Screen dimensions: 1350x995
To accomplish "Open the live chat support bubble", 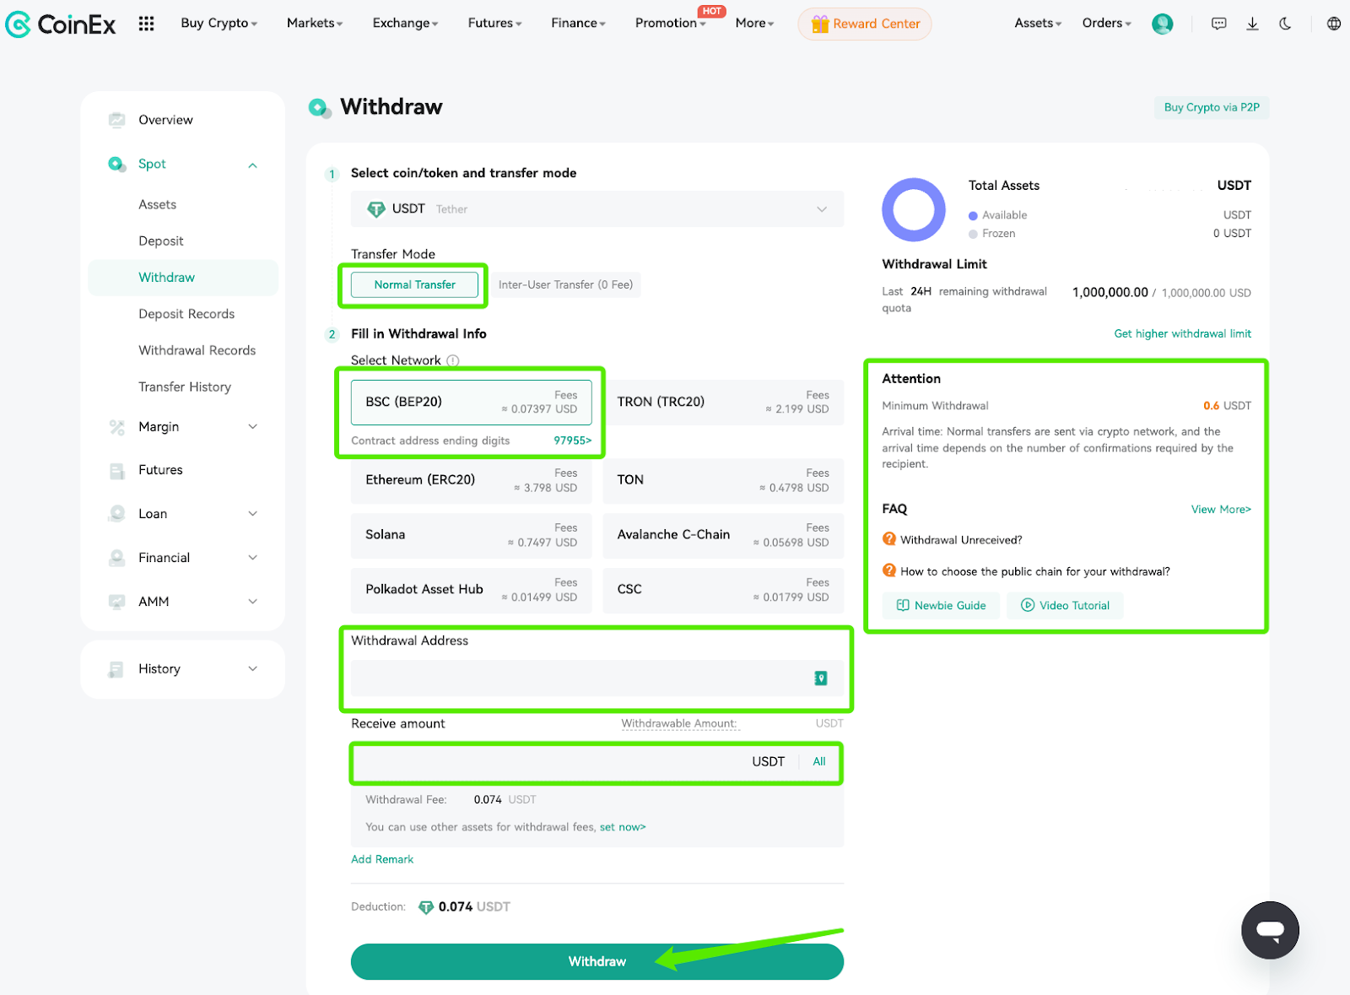I will pyautogui.click(x=1270, y=930).
